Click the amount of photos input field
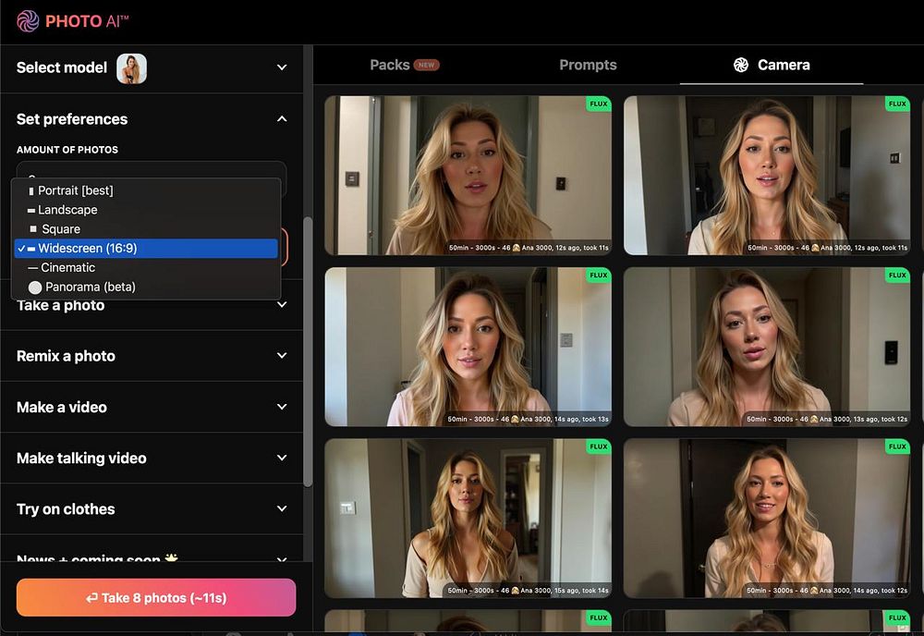The height and width of the screenshot is (636, 924). tap(152, 170)
